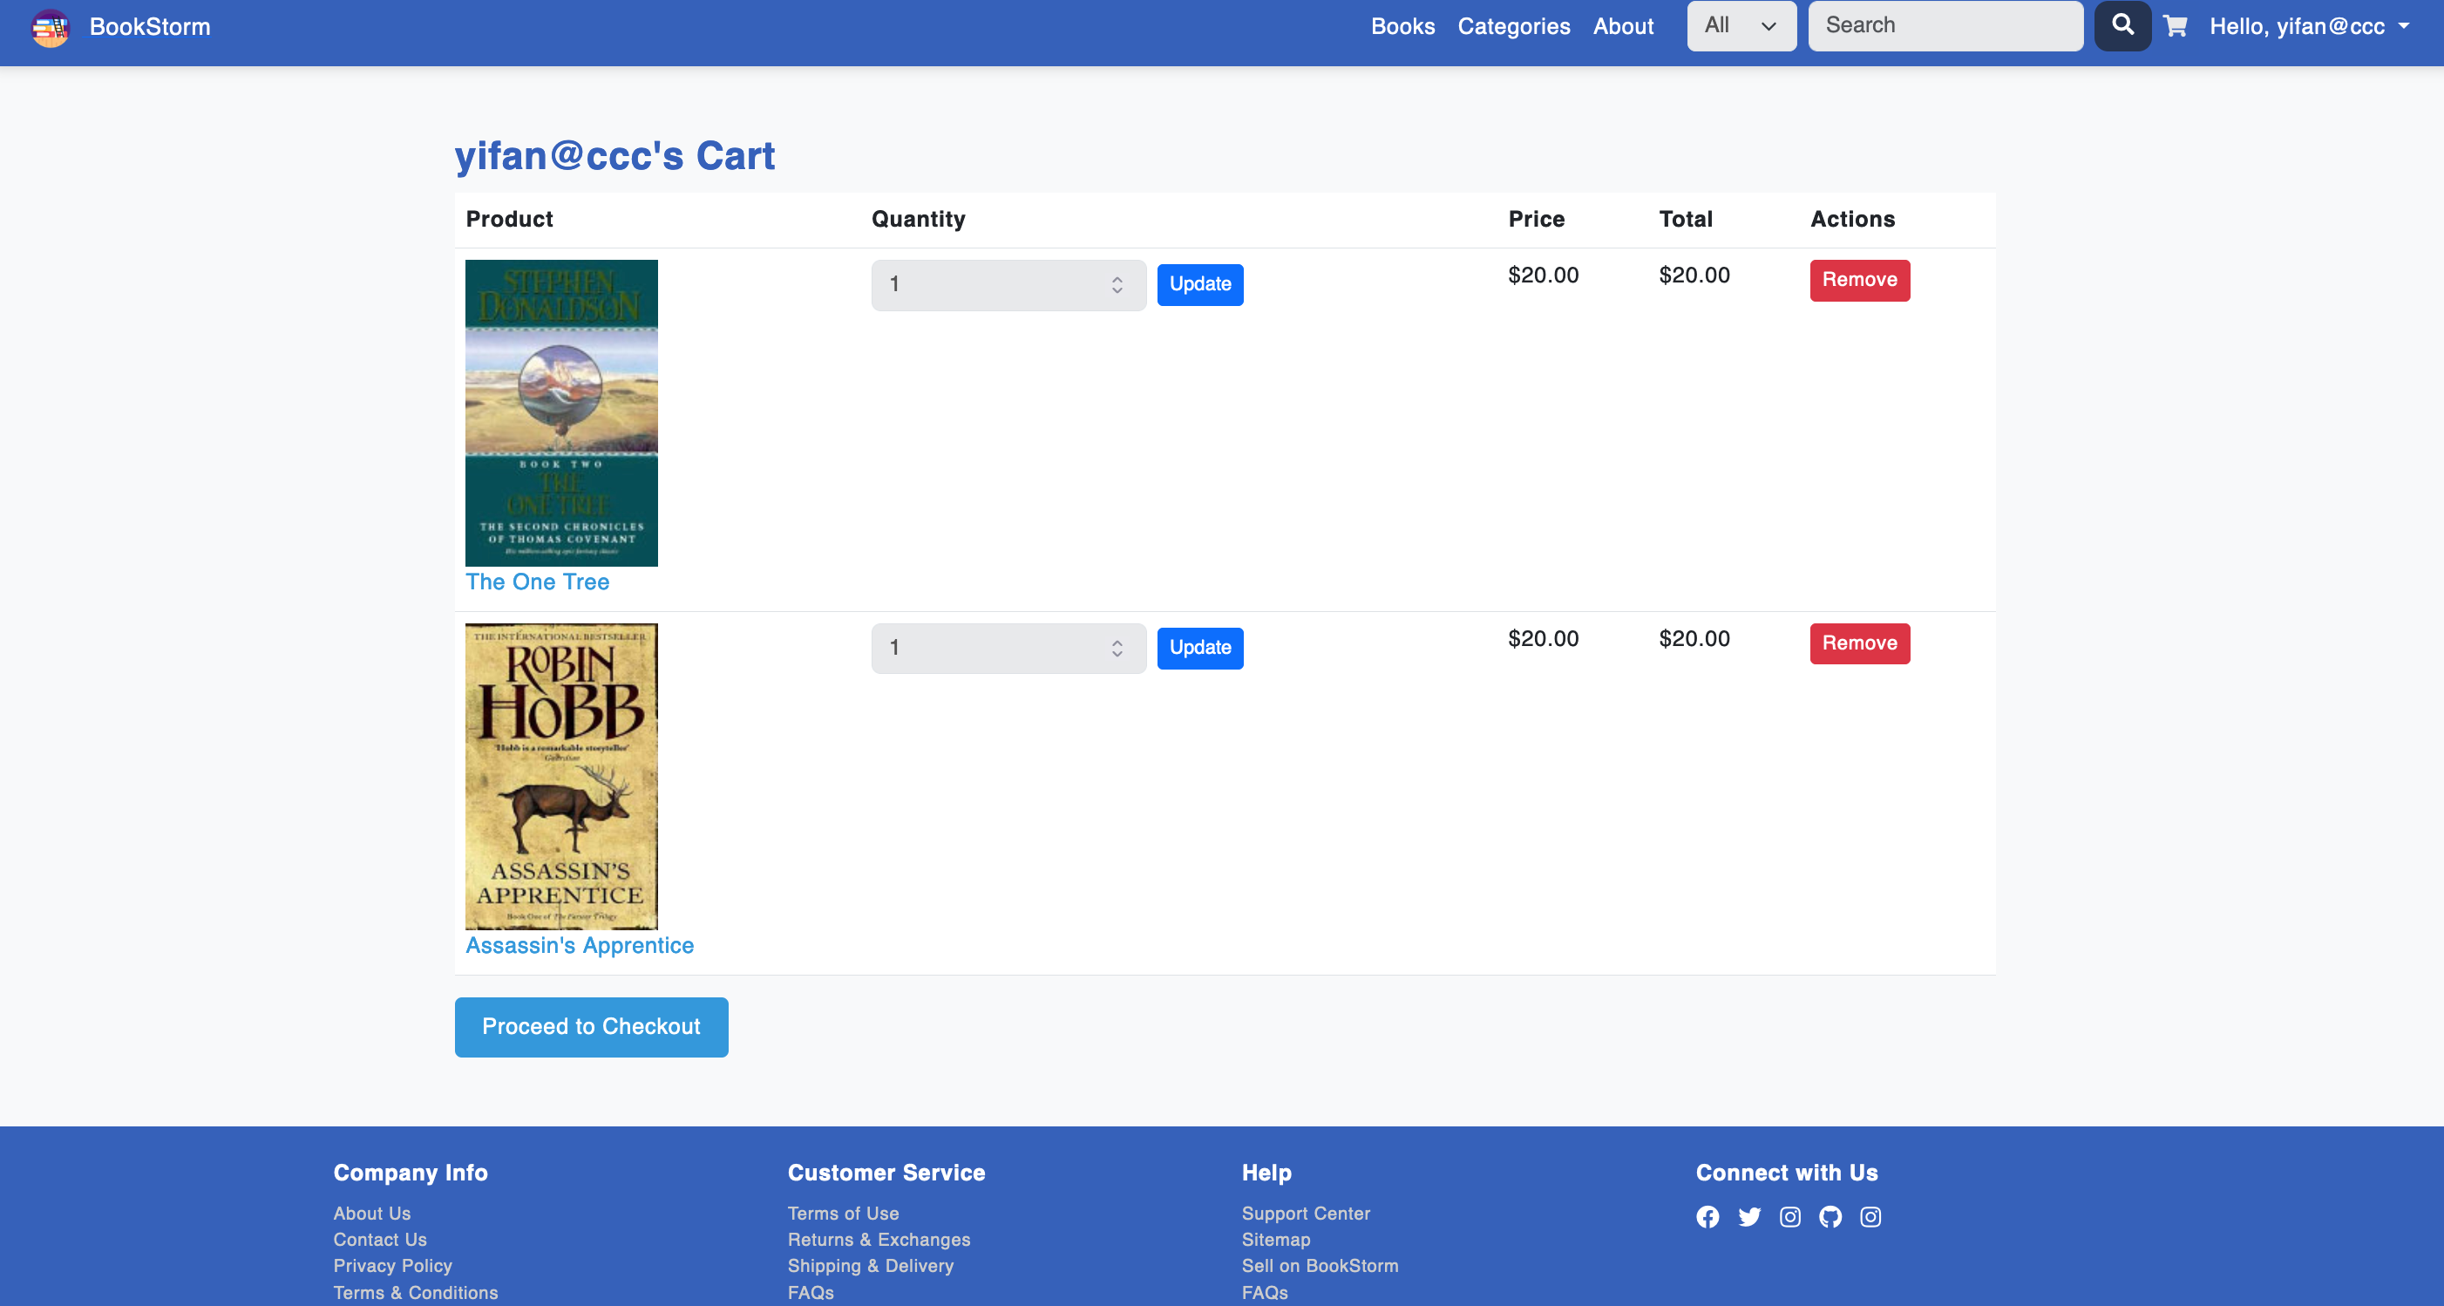
Task: Open the shopping cart icon in navbar
Action: pos(2176,26)
